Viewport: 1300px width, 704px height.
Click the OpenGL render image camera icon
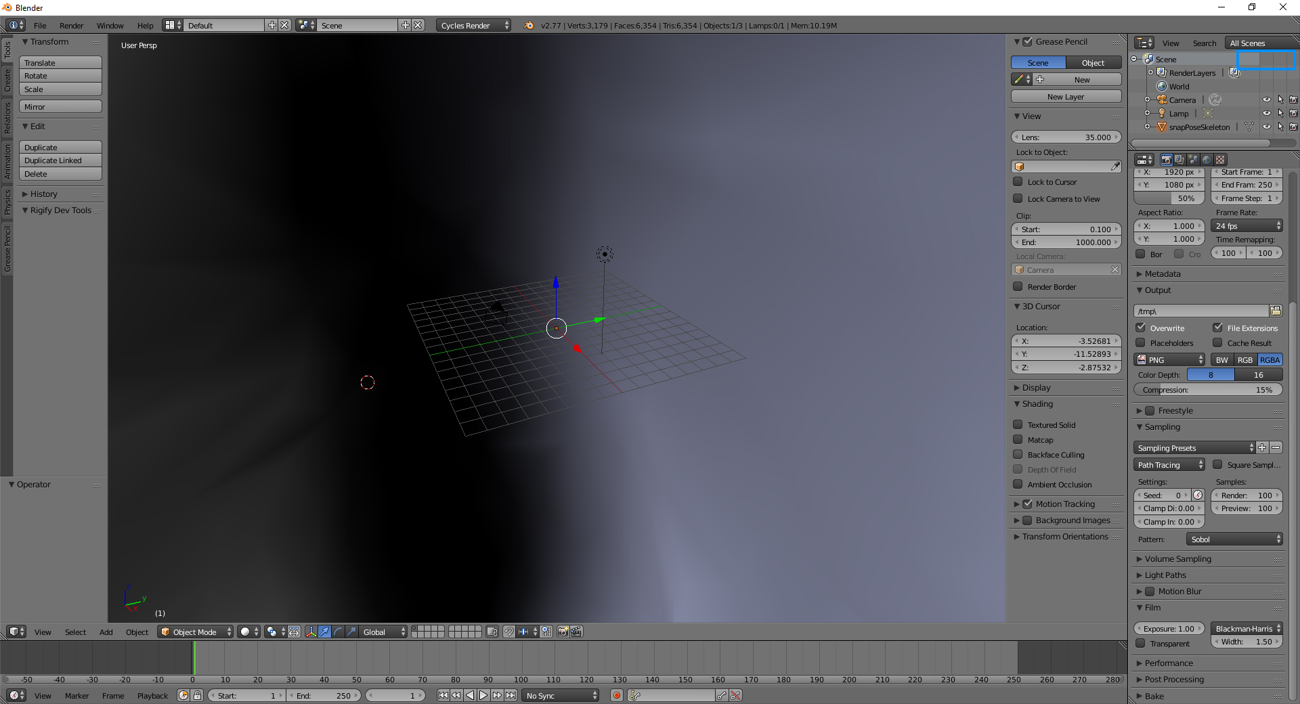coord(563,632)
